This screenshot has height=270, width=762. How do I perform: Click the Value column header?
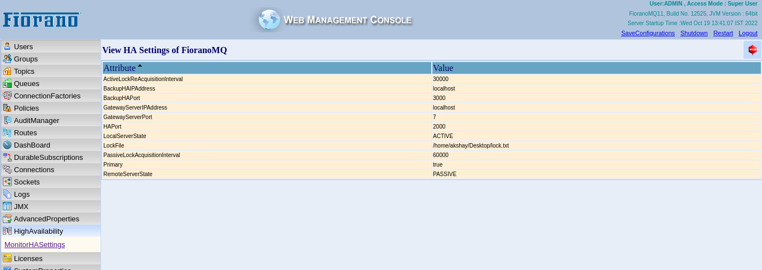[x=443, y=68]
